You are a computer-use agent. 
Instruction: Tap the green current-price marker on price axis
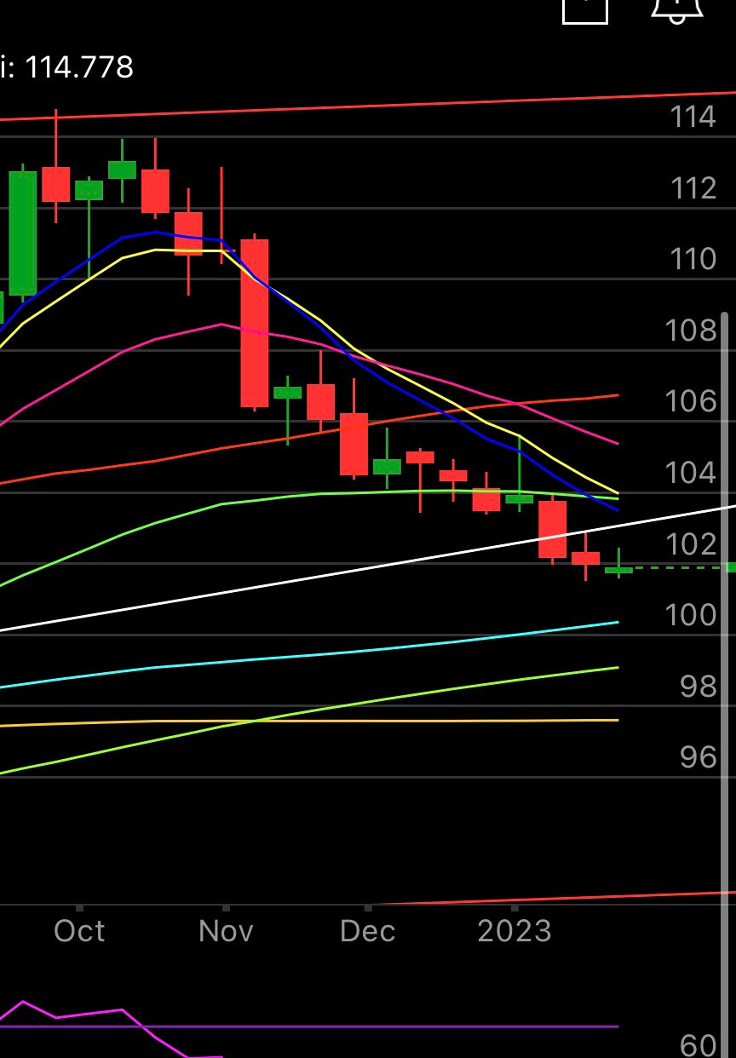(x=731, y=567)
